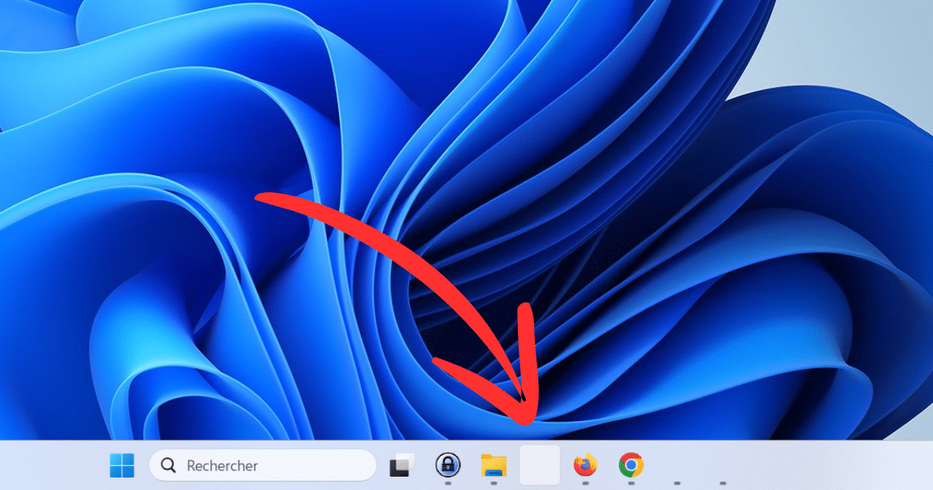Click running indicator beneath the Firefox icon
Screen dimensions: 933x490
585,483
